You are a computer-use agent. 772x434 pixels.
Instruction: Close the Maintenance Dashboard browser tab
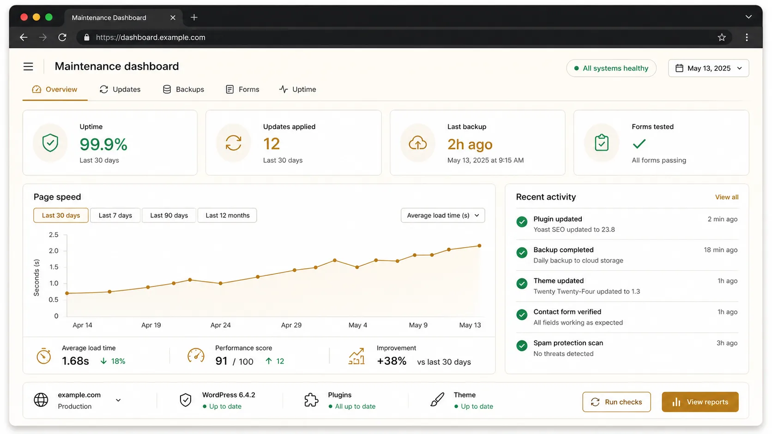click(x=173, y=18)
